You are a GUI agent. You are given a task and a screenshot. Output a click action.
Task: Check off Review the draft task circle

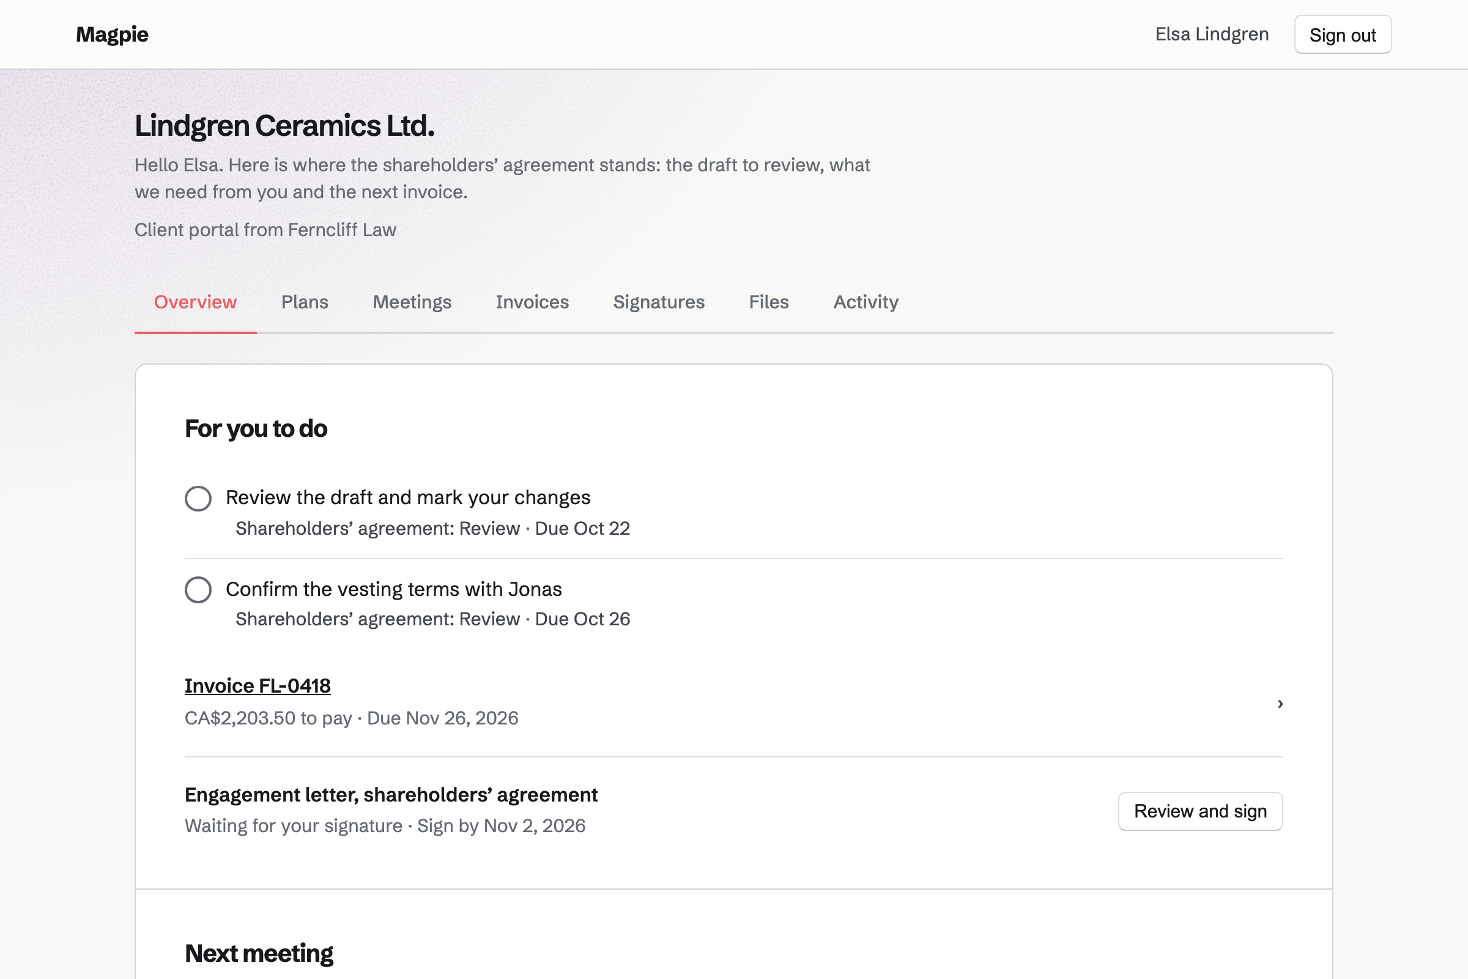click(x=198, y=498)
